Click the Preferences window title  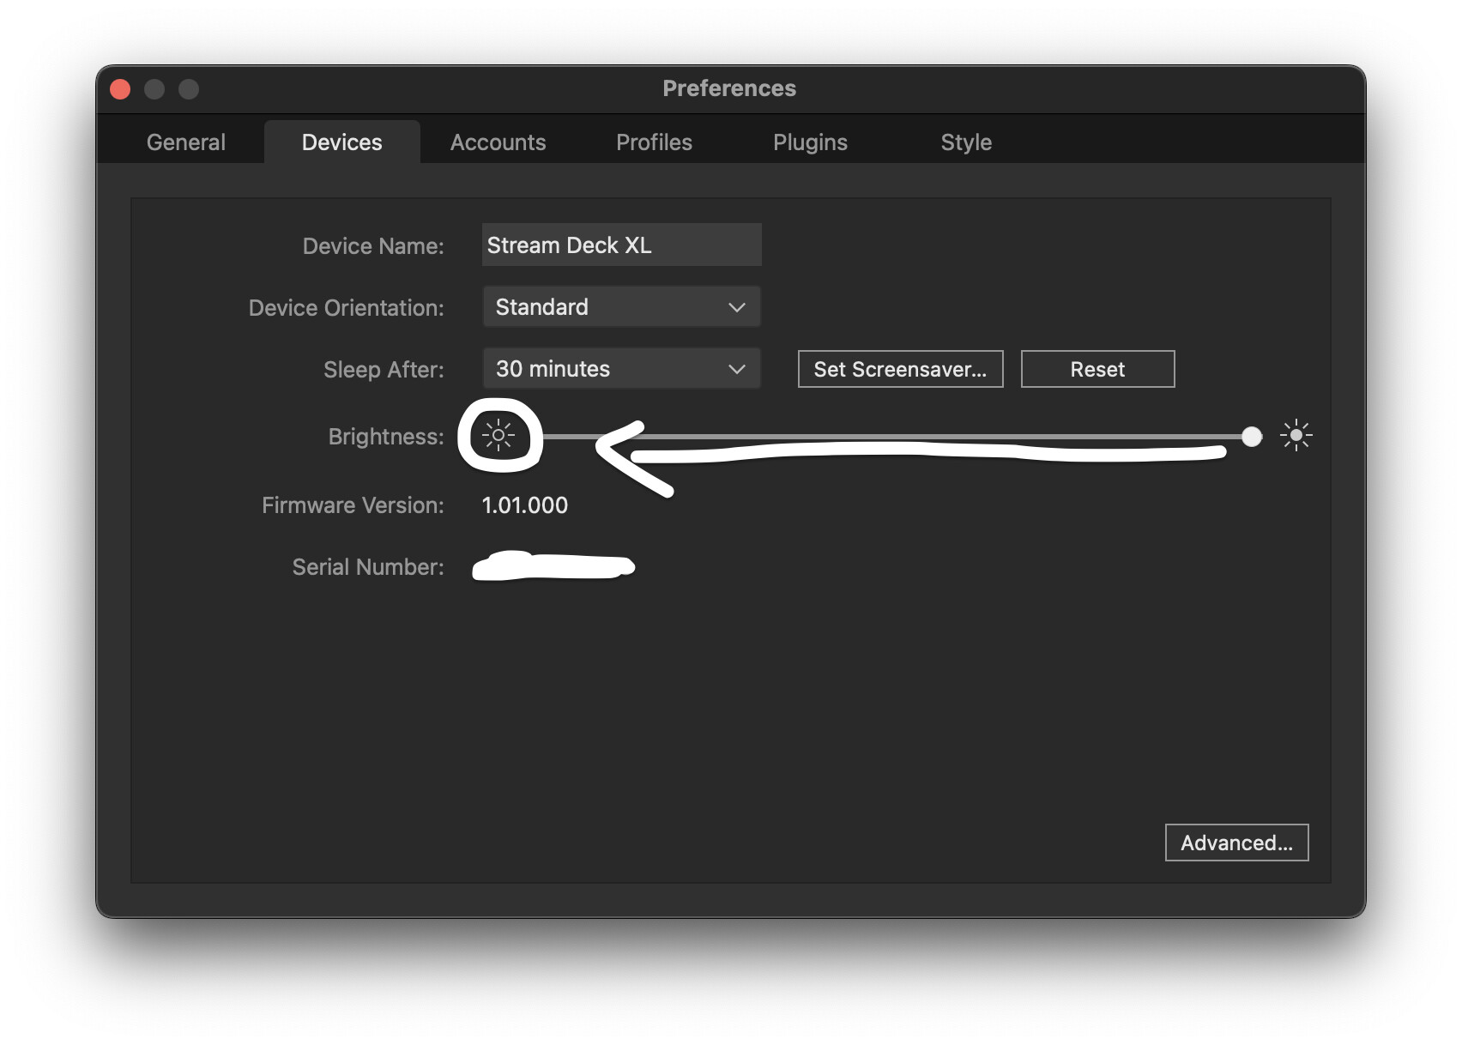(x=729, y=88)
